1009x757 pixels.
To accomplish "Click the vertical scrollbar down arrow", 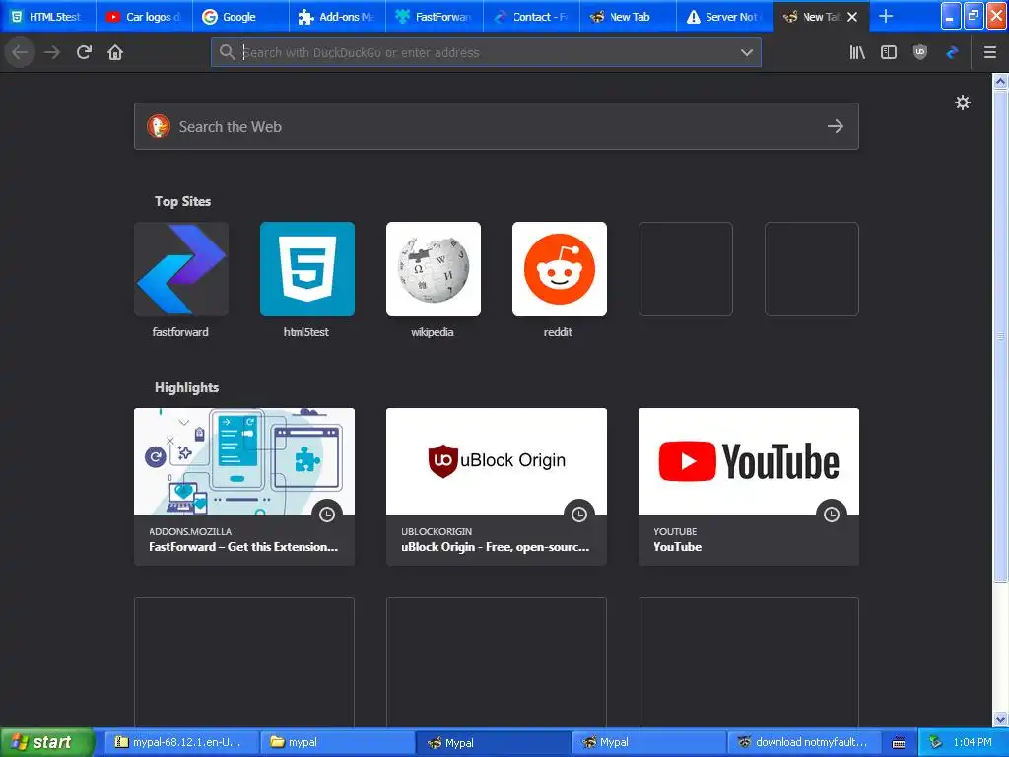I will (1000, 719).
